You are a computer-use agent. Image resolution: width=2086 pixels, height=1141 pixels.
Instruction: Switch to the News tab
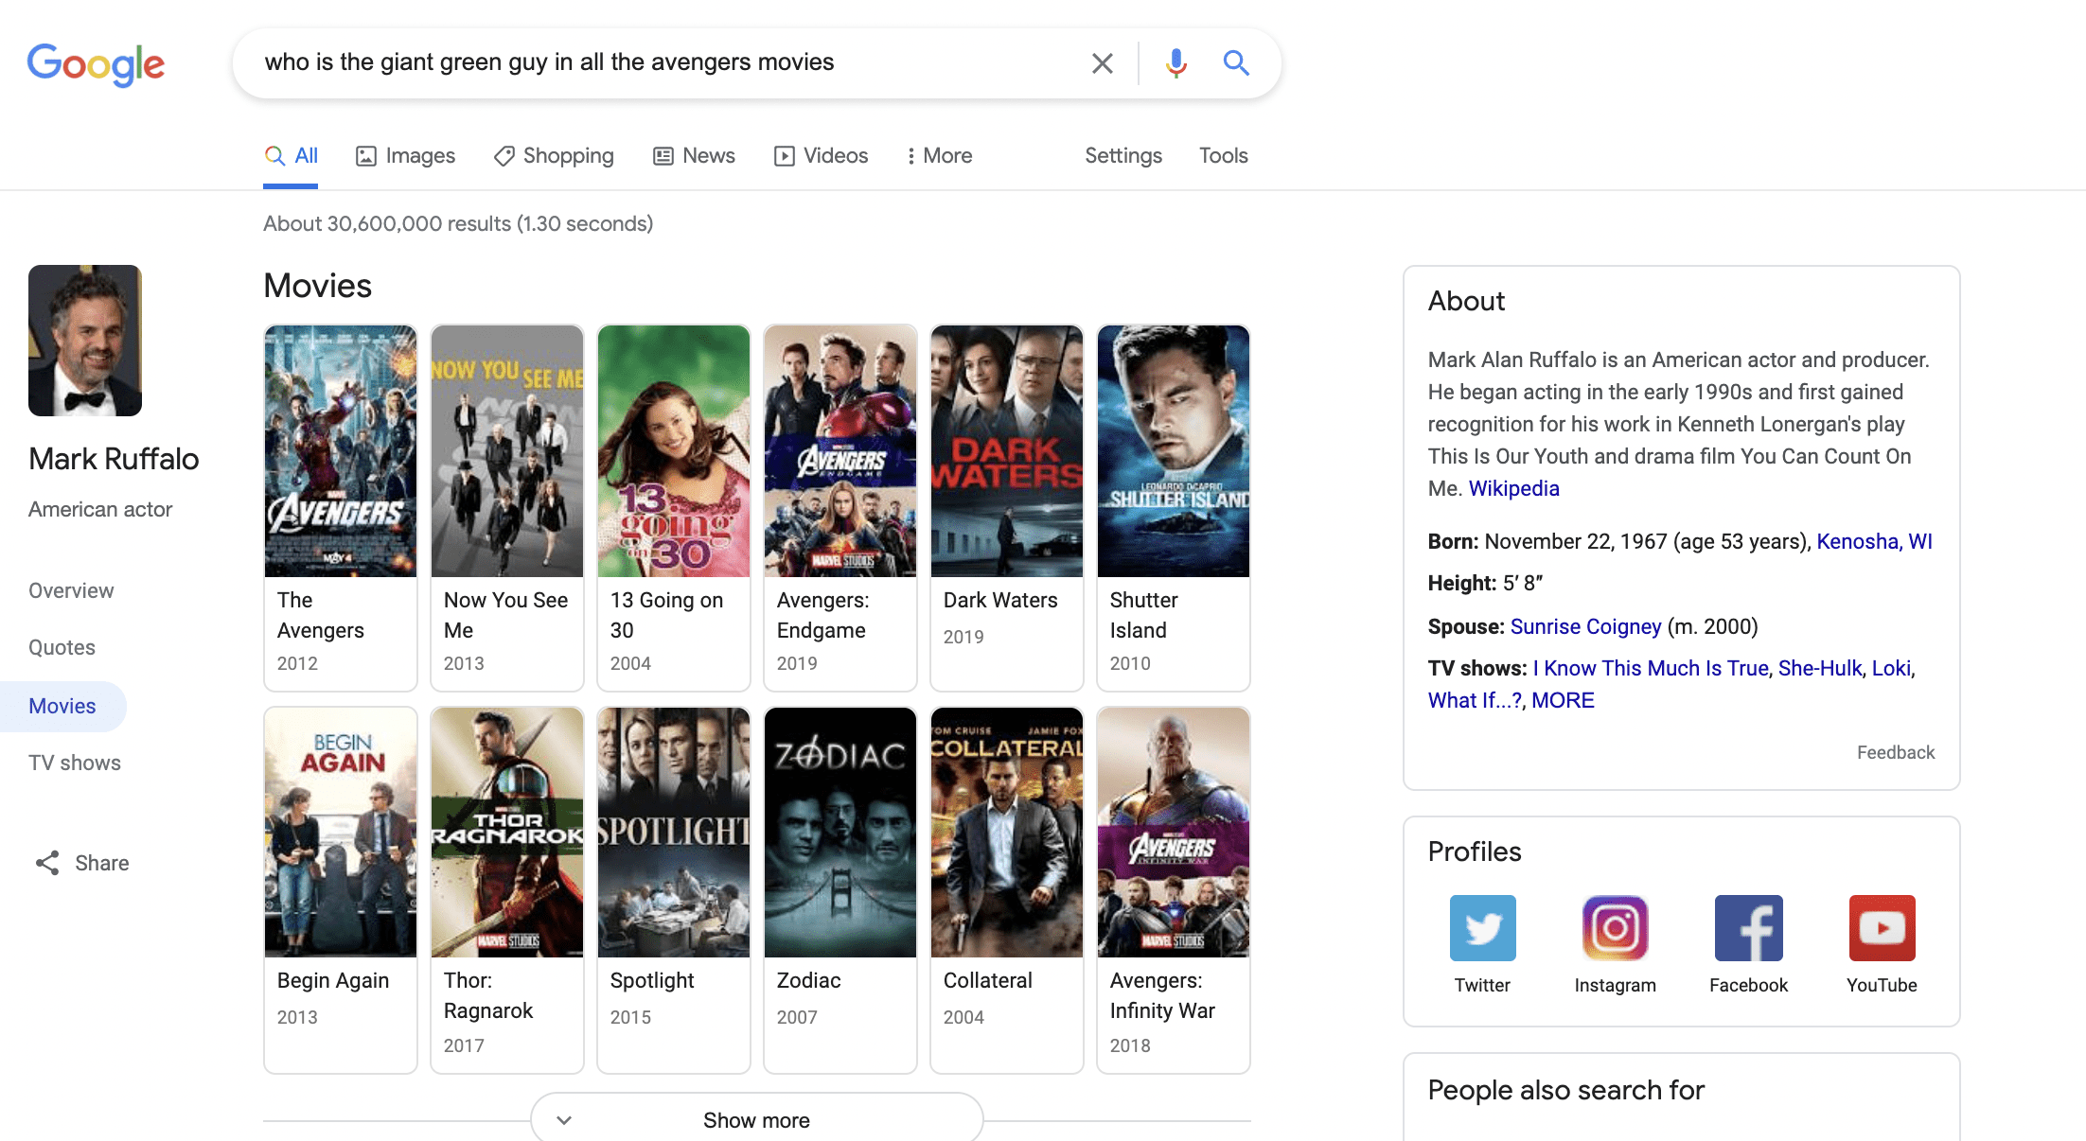[694, 156]
